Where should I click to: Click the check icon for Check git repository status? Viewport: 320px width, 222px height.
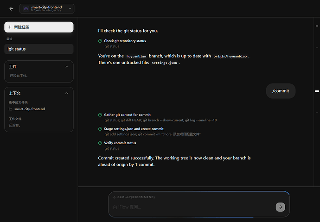100,41
